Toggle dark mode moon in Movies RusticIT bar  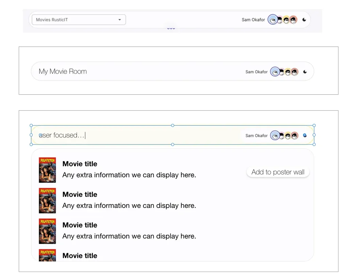coord(304,20)
